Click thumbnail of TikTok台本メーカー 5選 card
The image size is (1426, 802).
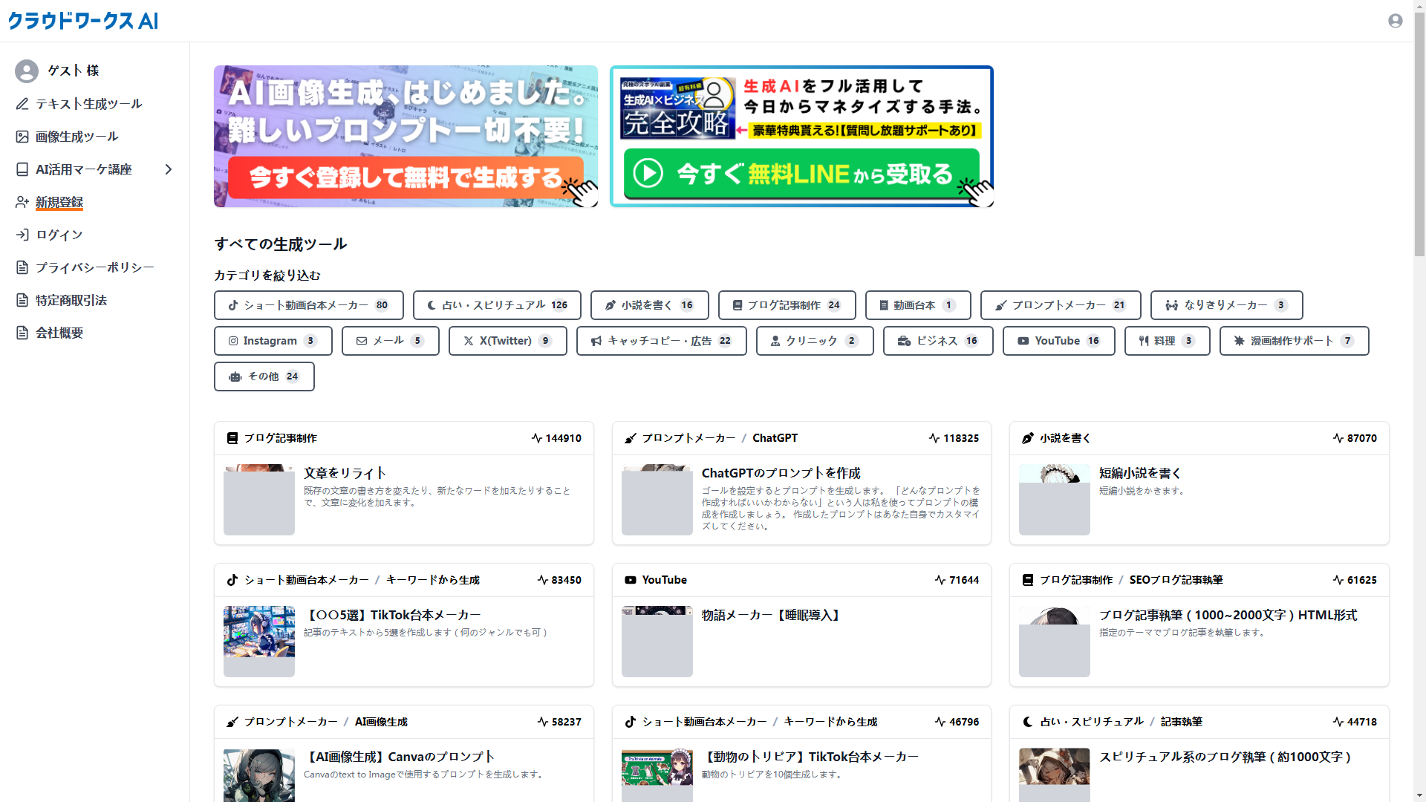[x=259, y=641]
